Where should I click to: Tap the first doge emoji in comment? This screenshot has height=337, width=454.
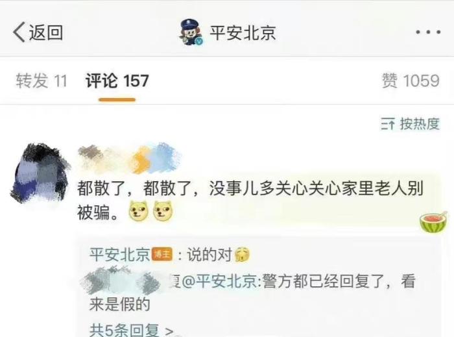coord(138,210)
